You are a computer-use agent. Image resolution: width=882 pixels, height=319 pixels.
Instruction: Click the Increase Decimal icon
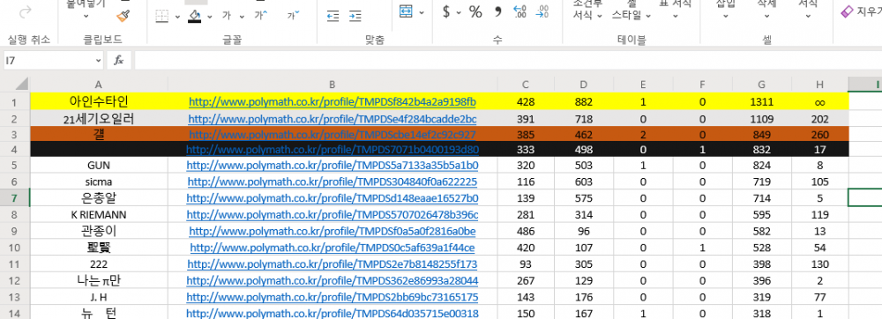[x=520, y=11]
